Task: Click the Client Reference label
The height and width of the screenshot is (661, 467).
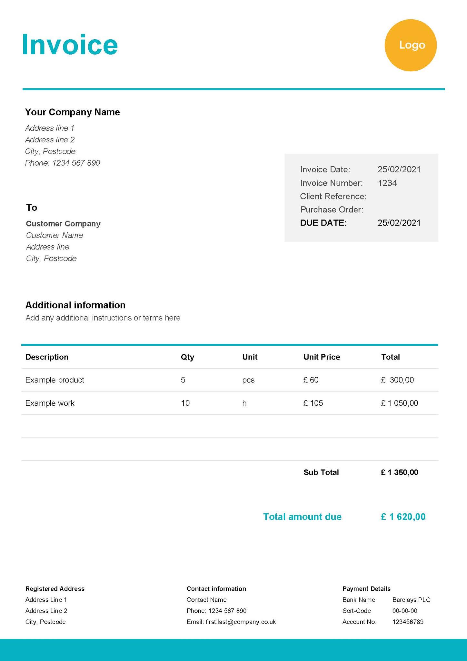Action: tap(333, 196)
